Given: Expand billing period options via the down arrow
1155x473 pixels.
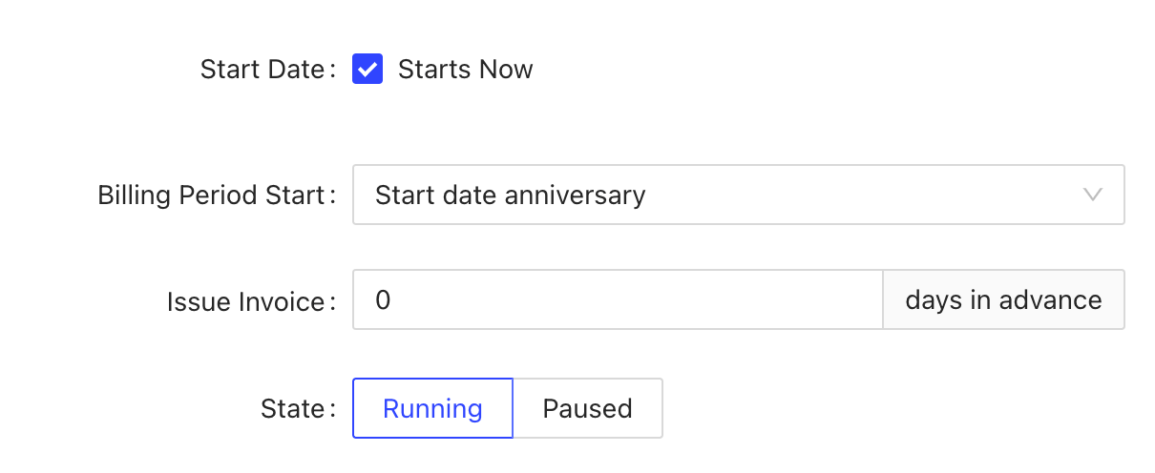Looking at the screenshot, I should [1094, 195].
